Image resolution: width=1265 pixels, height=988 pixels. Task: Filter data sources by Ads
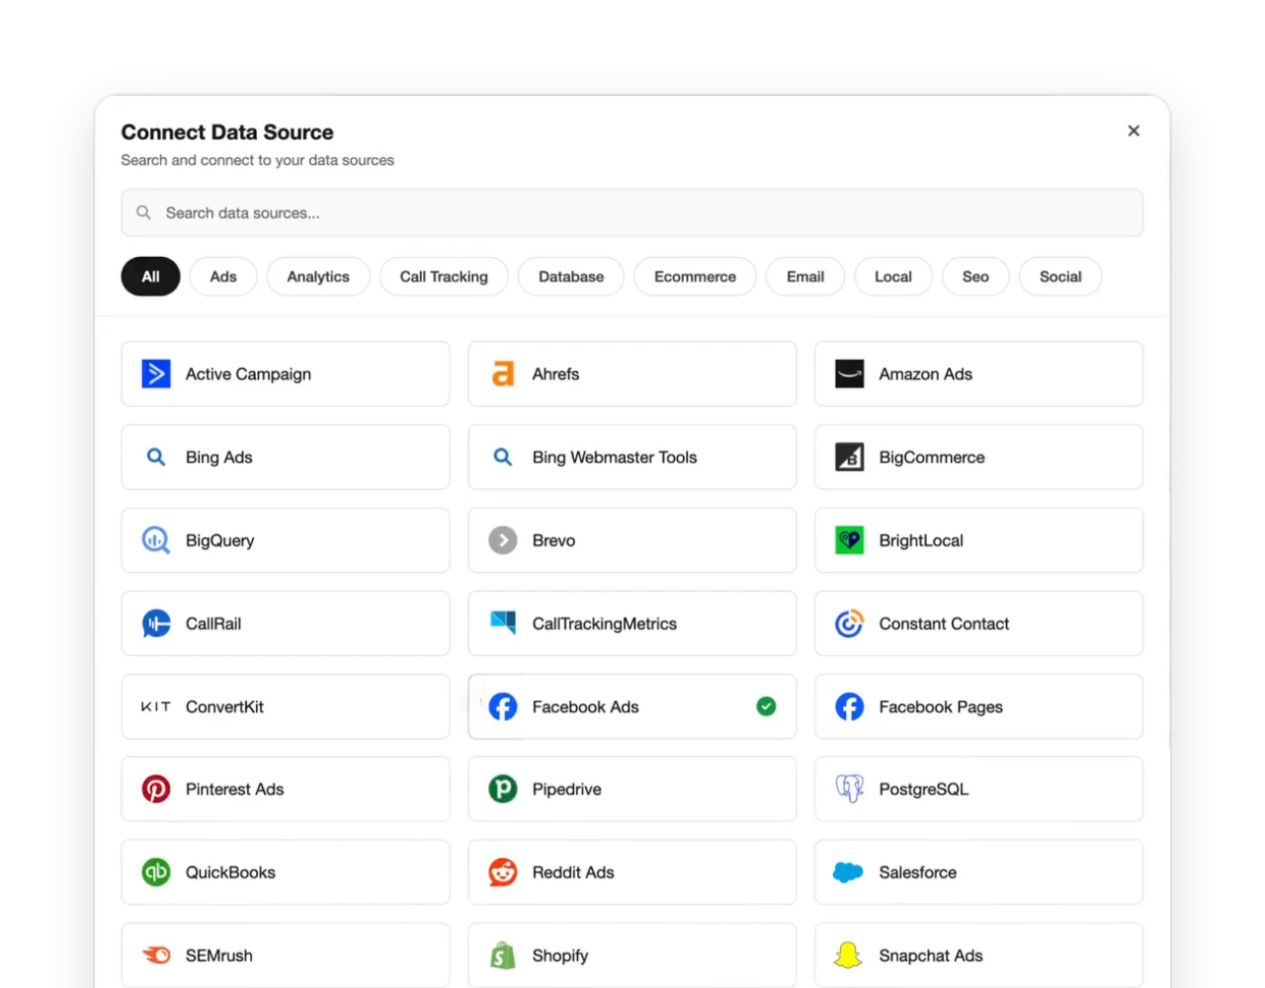click(x=223, y=277)
